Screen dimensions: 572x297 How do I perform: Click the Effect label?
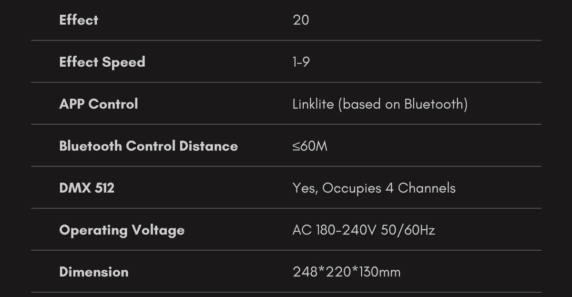[x=79, y=20]
